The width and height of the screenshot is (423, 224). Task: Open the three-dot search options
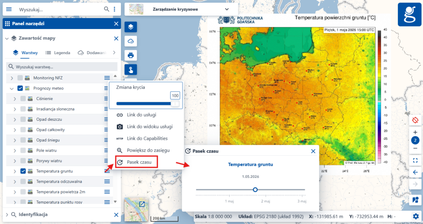[x=114, y=9]
